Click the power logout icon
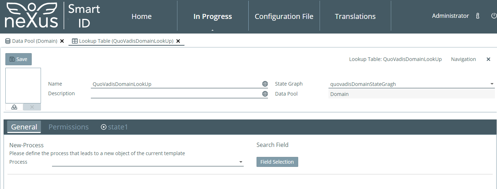 [493, 16]
